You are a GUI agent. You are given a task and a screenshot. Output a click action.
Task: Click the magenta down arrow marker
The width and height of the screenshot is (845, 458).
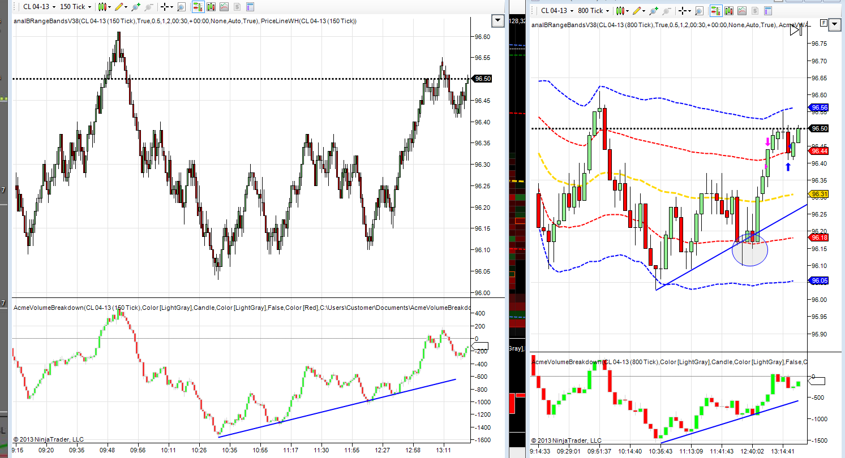pos(767,141)
